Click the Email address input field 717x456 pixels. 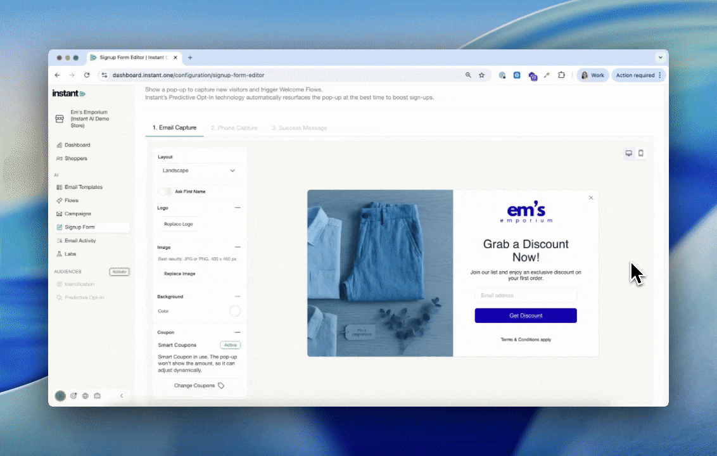526,296
